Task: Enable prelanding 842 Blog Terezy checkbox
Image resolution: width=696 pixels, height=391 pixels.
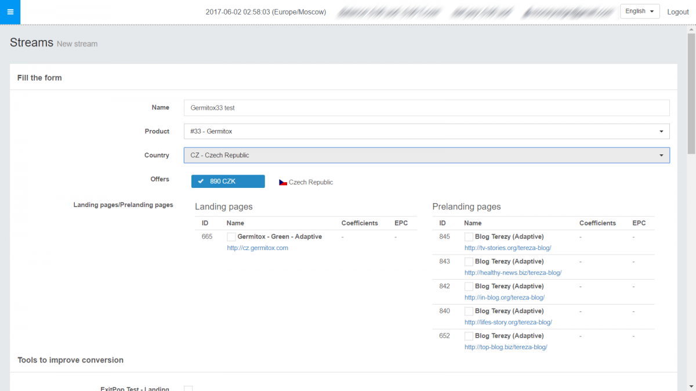Action: coord(469,287)
